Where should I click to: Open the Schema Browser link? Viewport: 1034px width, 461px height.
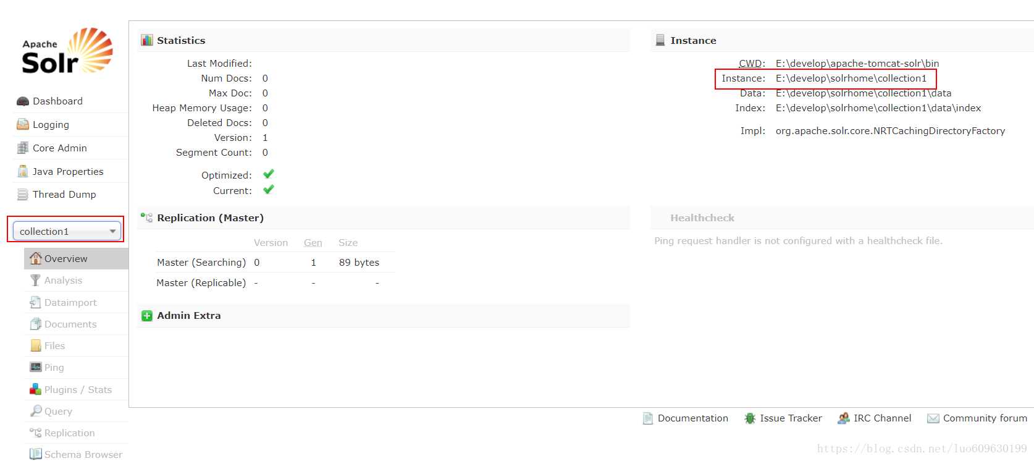click(83, 455)
